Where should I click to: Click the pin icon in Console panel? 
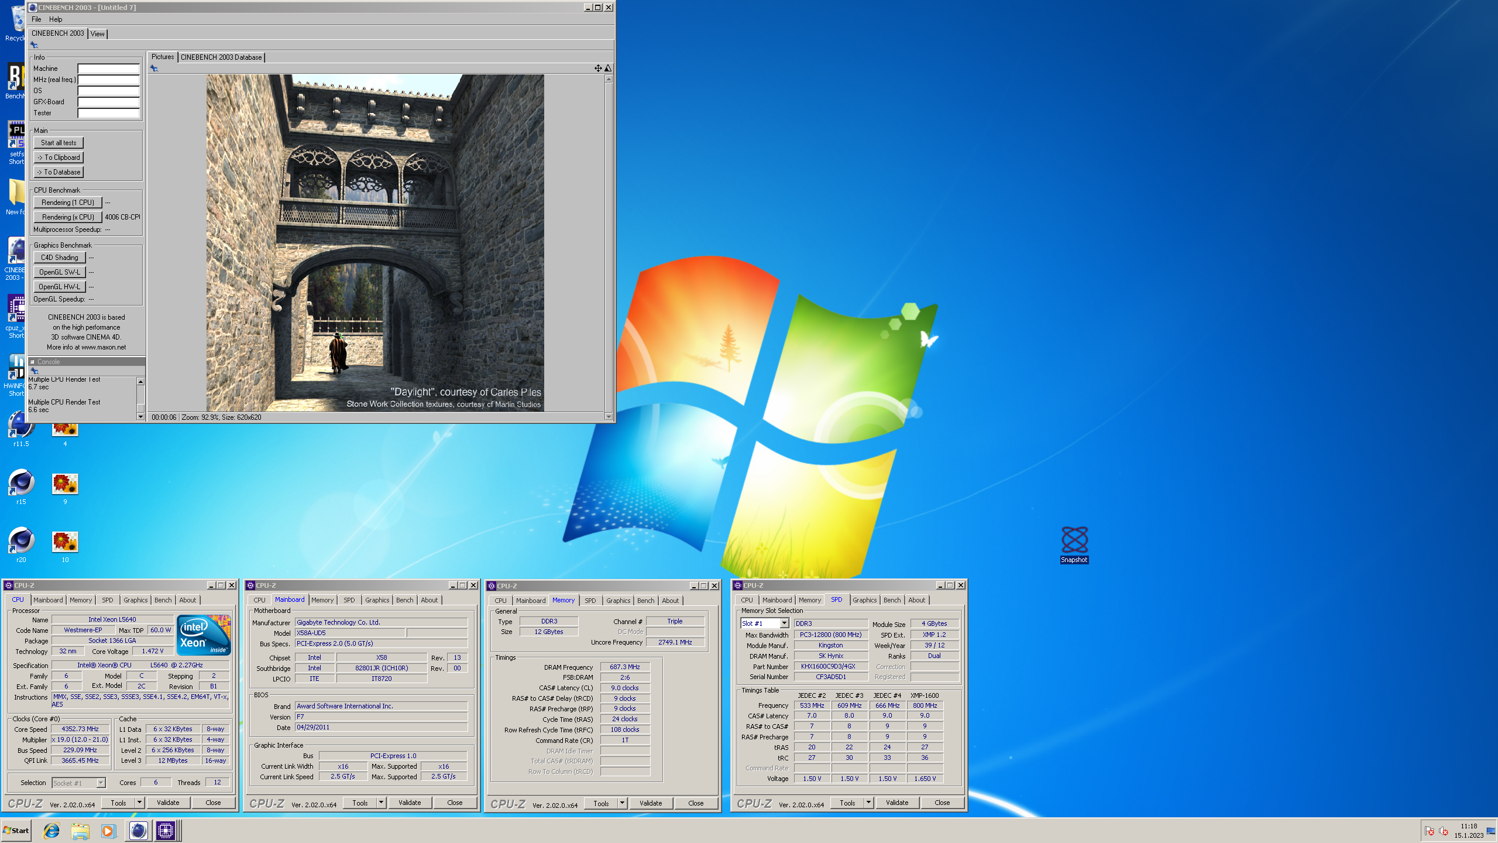click(34, 371)
